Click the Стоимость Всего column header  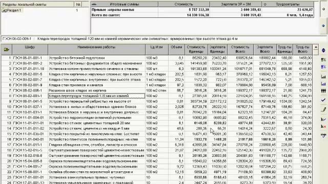(x=240, y=49)
